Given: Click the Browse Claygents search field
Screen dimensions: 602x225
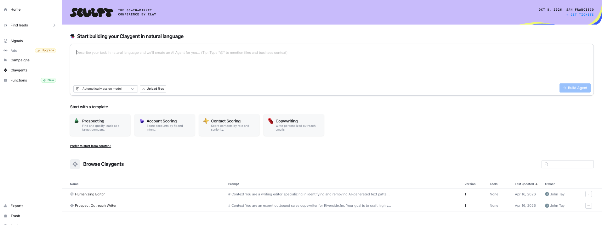Looking at the screenshot, I should click(568, 164).
